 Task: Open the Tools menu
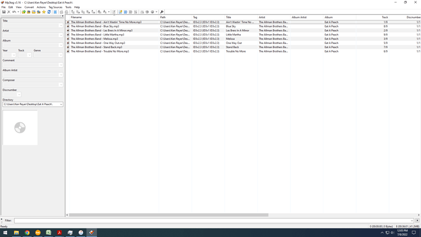click(68, 7)
